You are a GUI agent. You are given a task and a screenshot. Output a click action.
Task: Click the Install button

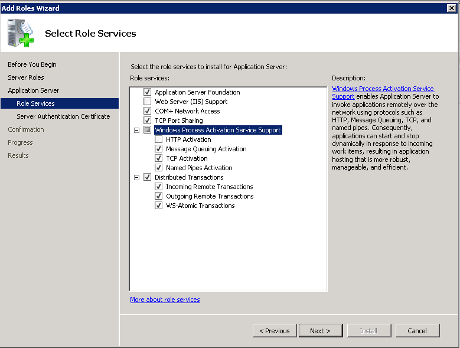click(x=369, y=331)
